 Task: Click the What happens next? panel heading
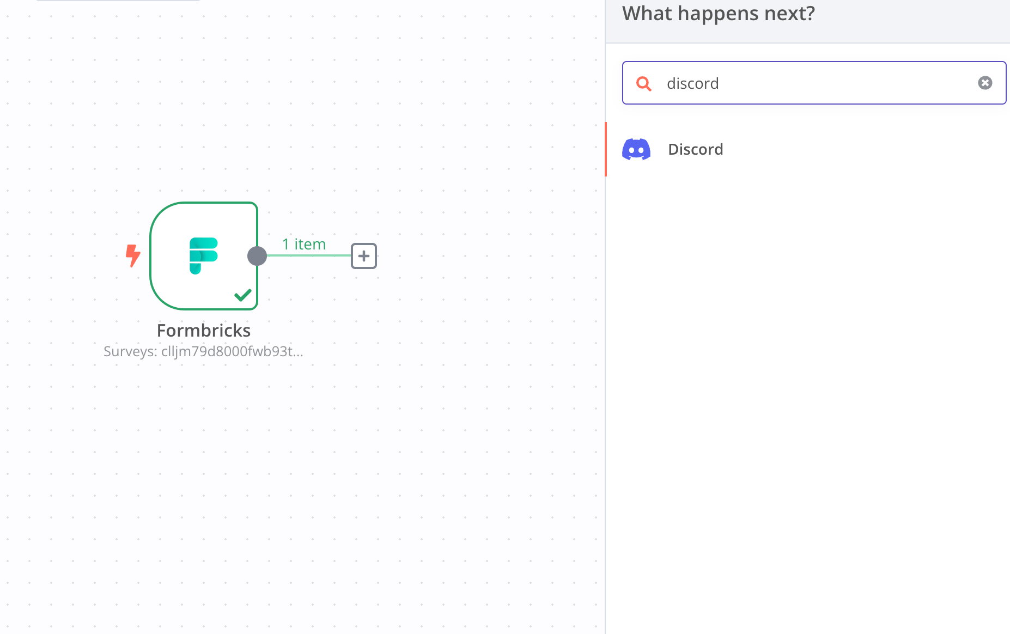719,13
